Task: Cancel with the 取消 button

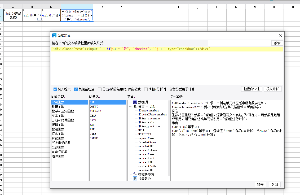Action: pos(275,185)
